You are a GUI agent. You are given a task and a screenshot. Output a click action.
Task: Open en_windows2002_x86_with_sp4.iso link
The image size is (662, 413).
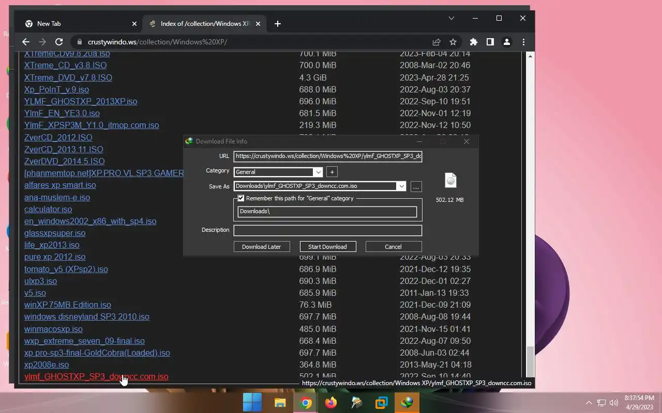click(90, 221)
